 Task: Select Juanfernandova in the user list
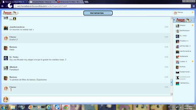(184, 52)
